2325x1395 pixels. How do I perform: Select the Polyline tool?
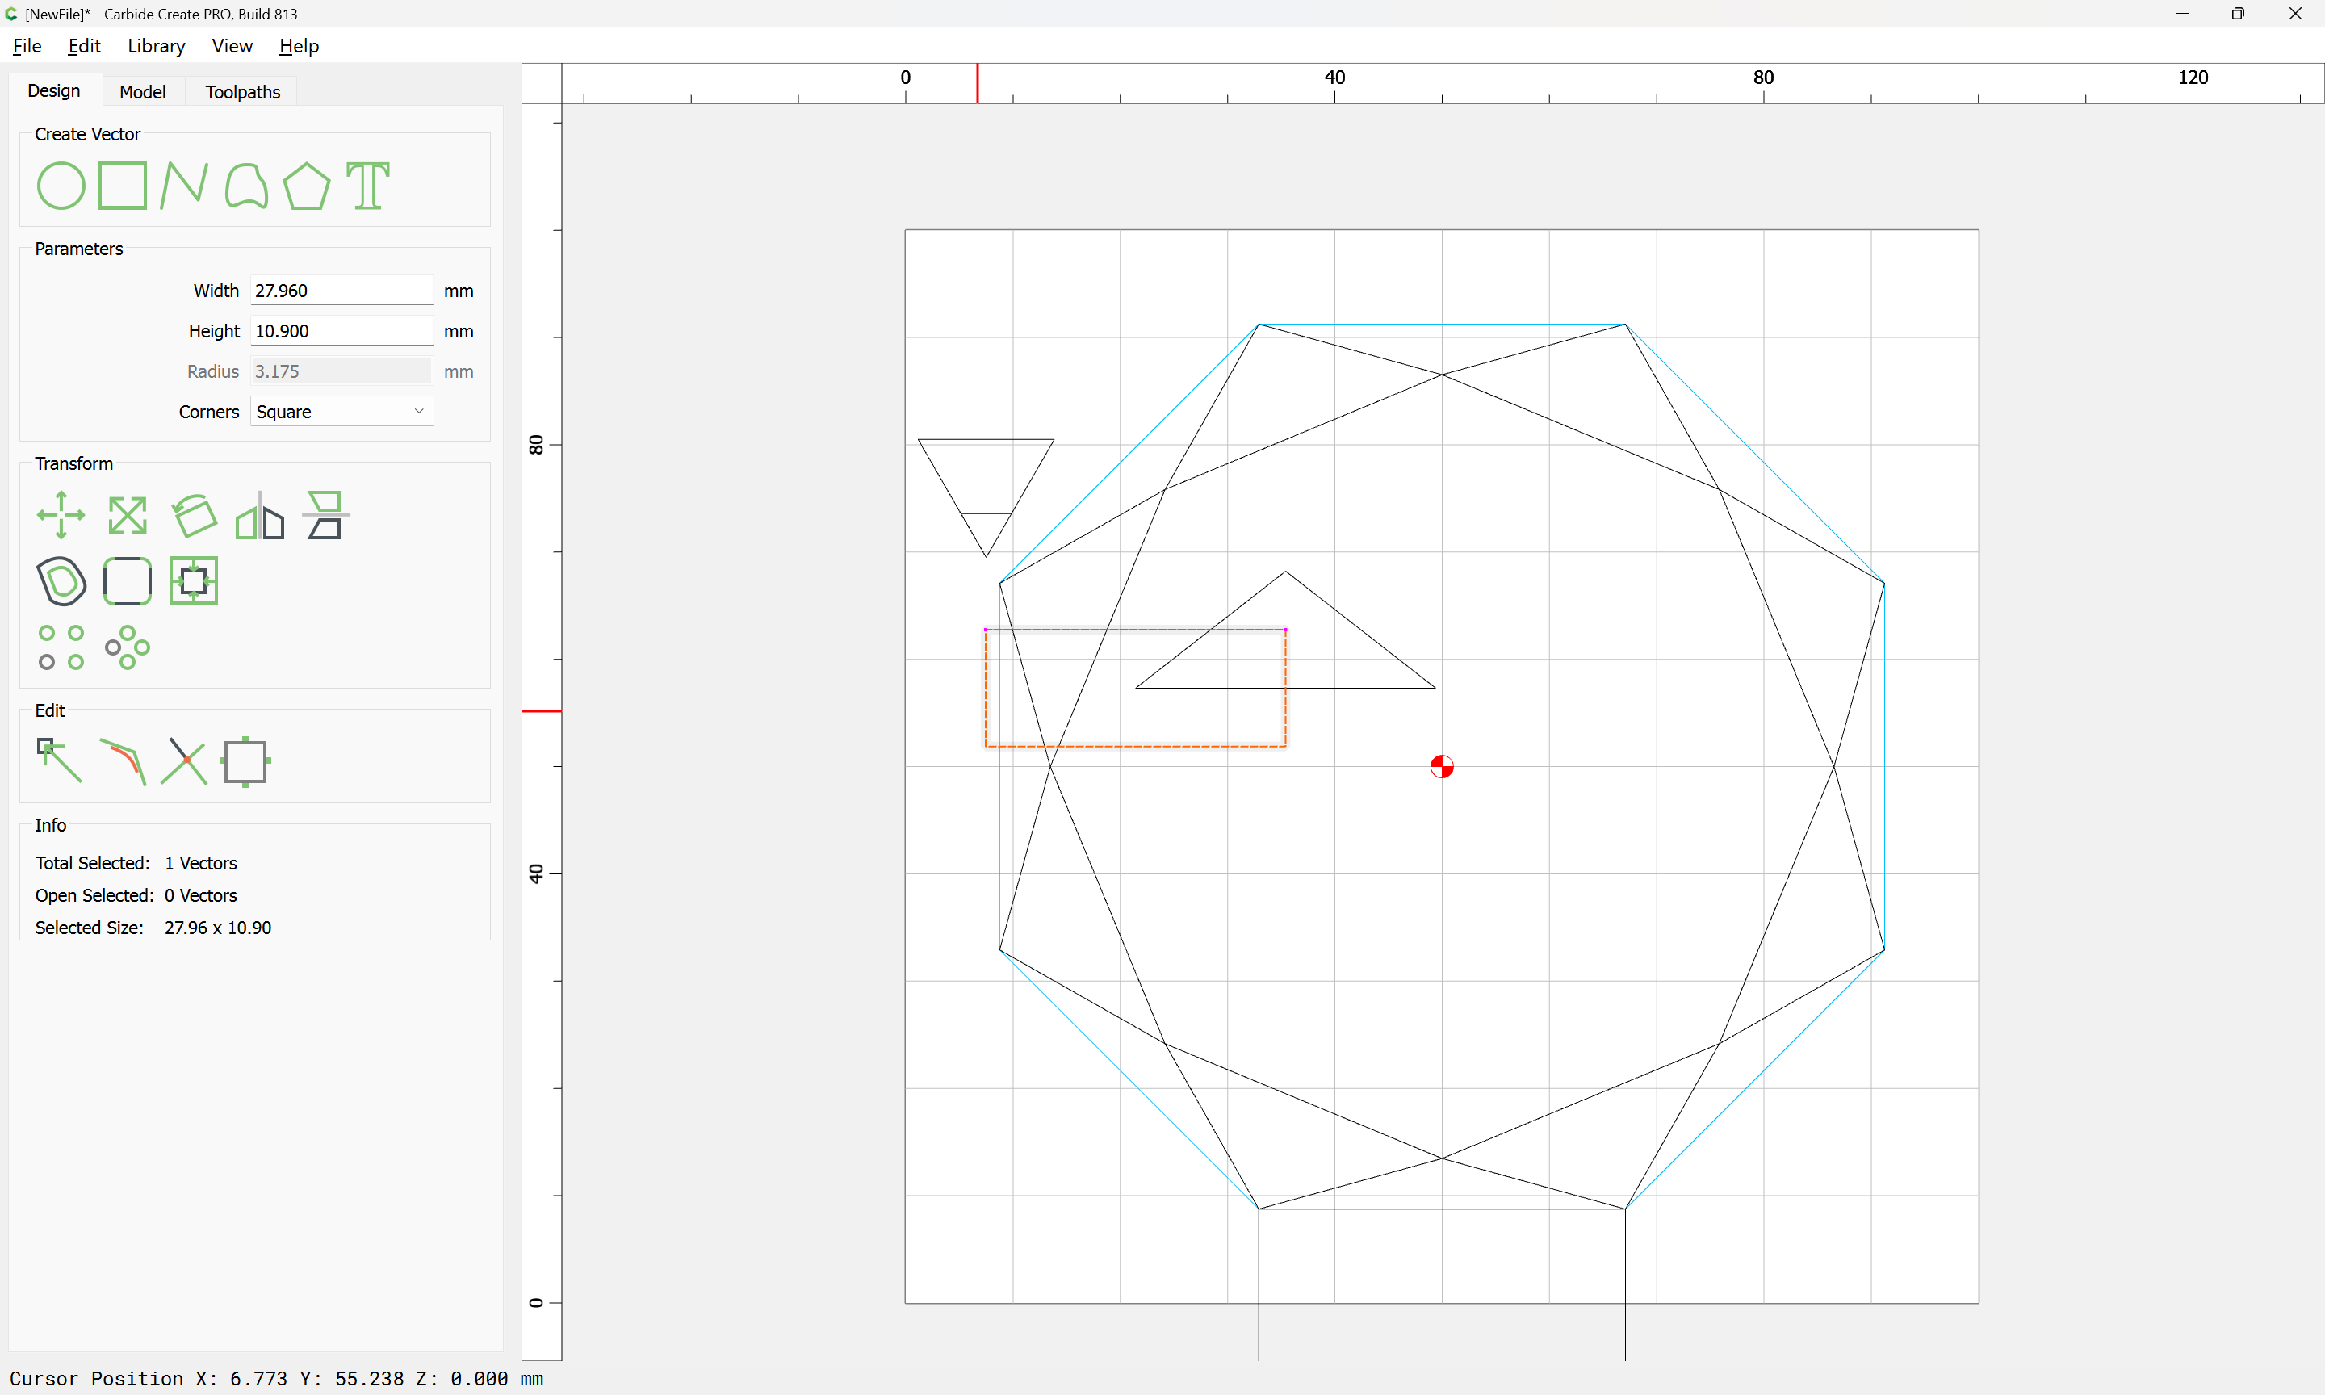tap(184, 185)
